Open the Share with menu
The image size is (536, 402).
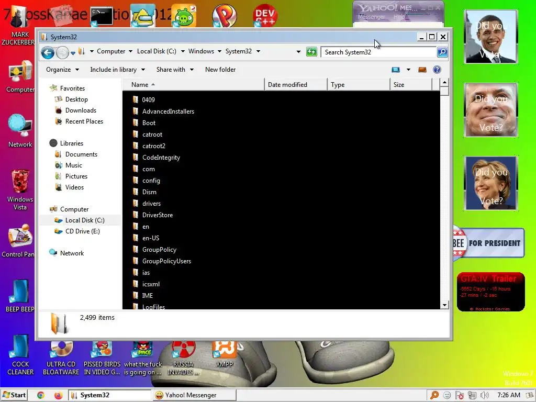(x=175, y=70)
